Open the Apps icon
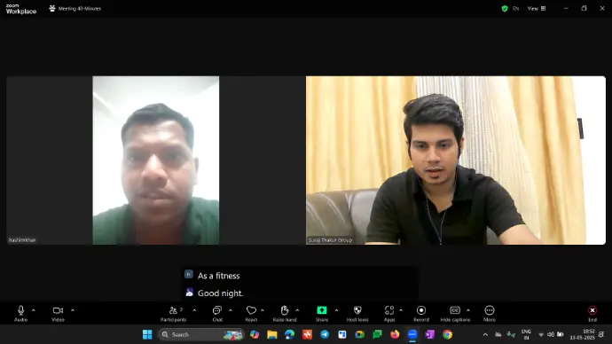 [x=389, y=313]
